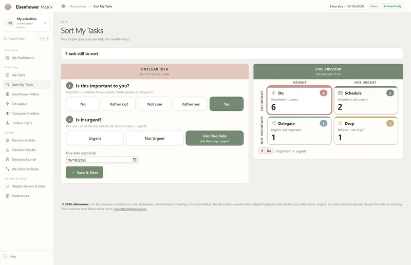Go to My priorities breadcrumb
The height and width of the screenshot is (265, 411).
click(x=78, y=6)
